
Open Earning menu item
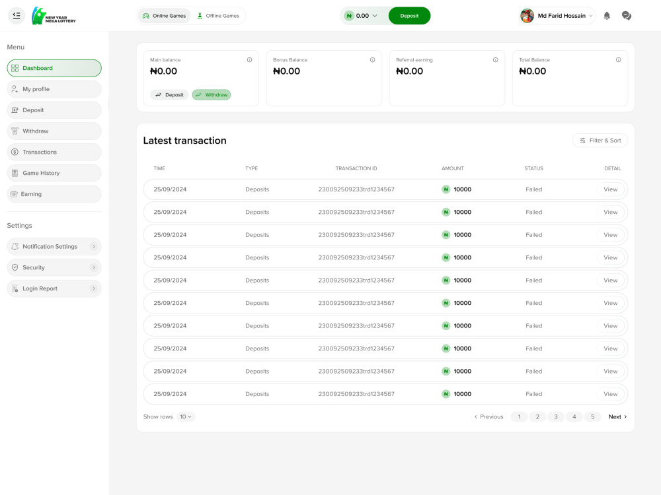(x=54, y=194)
